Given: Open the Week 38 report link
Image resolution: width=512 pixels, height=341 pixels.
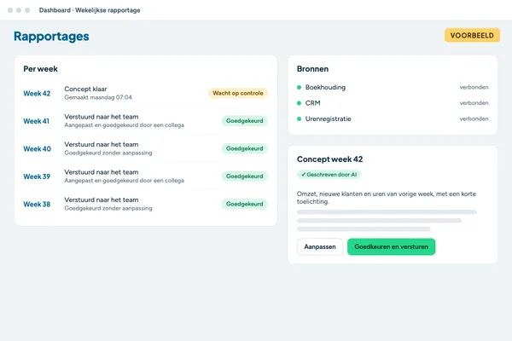Looking at the screenshot, I should click(x=37, y=205).
